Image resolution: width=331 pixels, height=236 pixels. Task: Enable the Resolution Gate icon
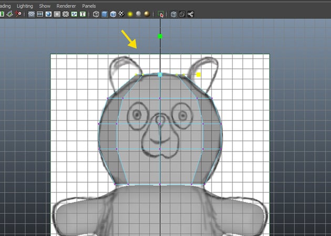48,14
